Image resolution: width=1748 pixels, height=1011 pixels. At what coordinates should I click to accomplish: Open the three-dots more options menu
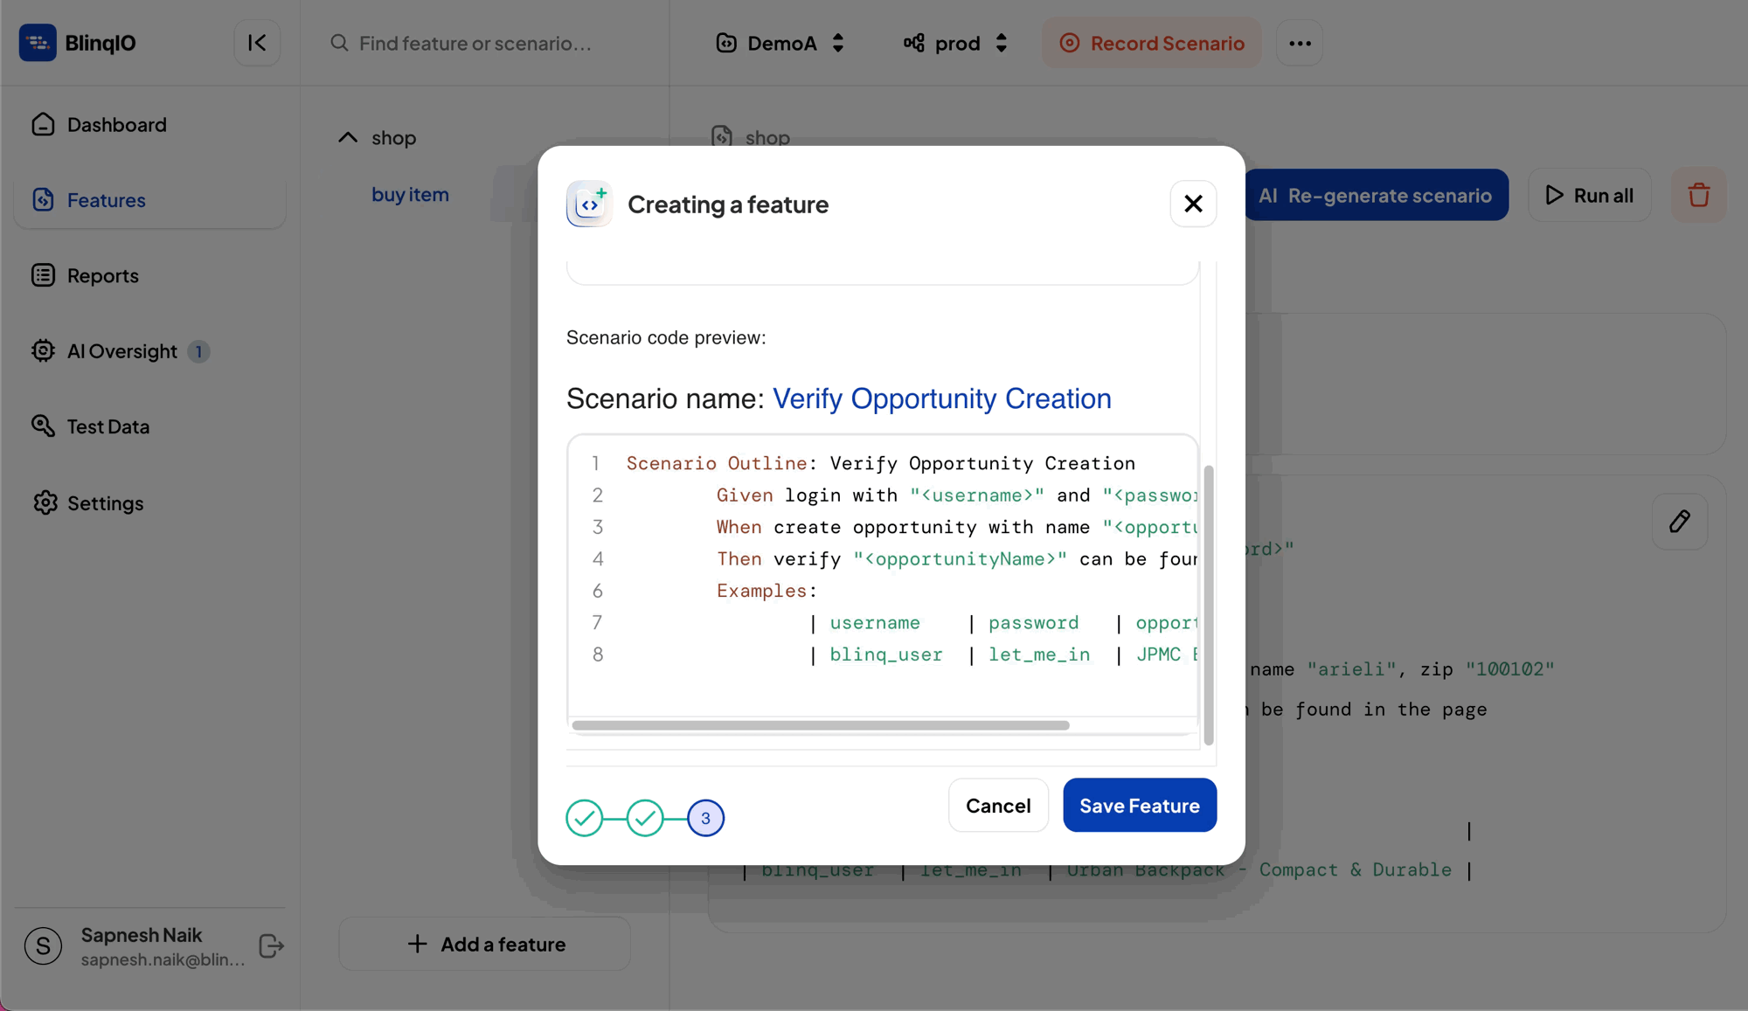[1300, 43]
